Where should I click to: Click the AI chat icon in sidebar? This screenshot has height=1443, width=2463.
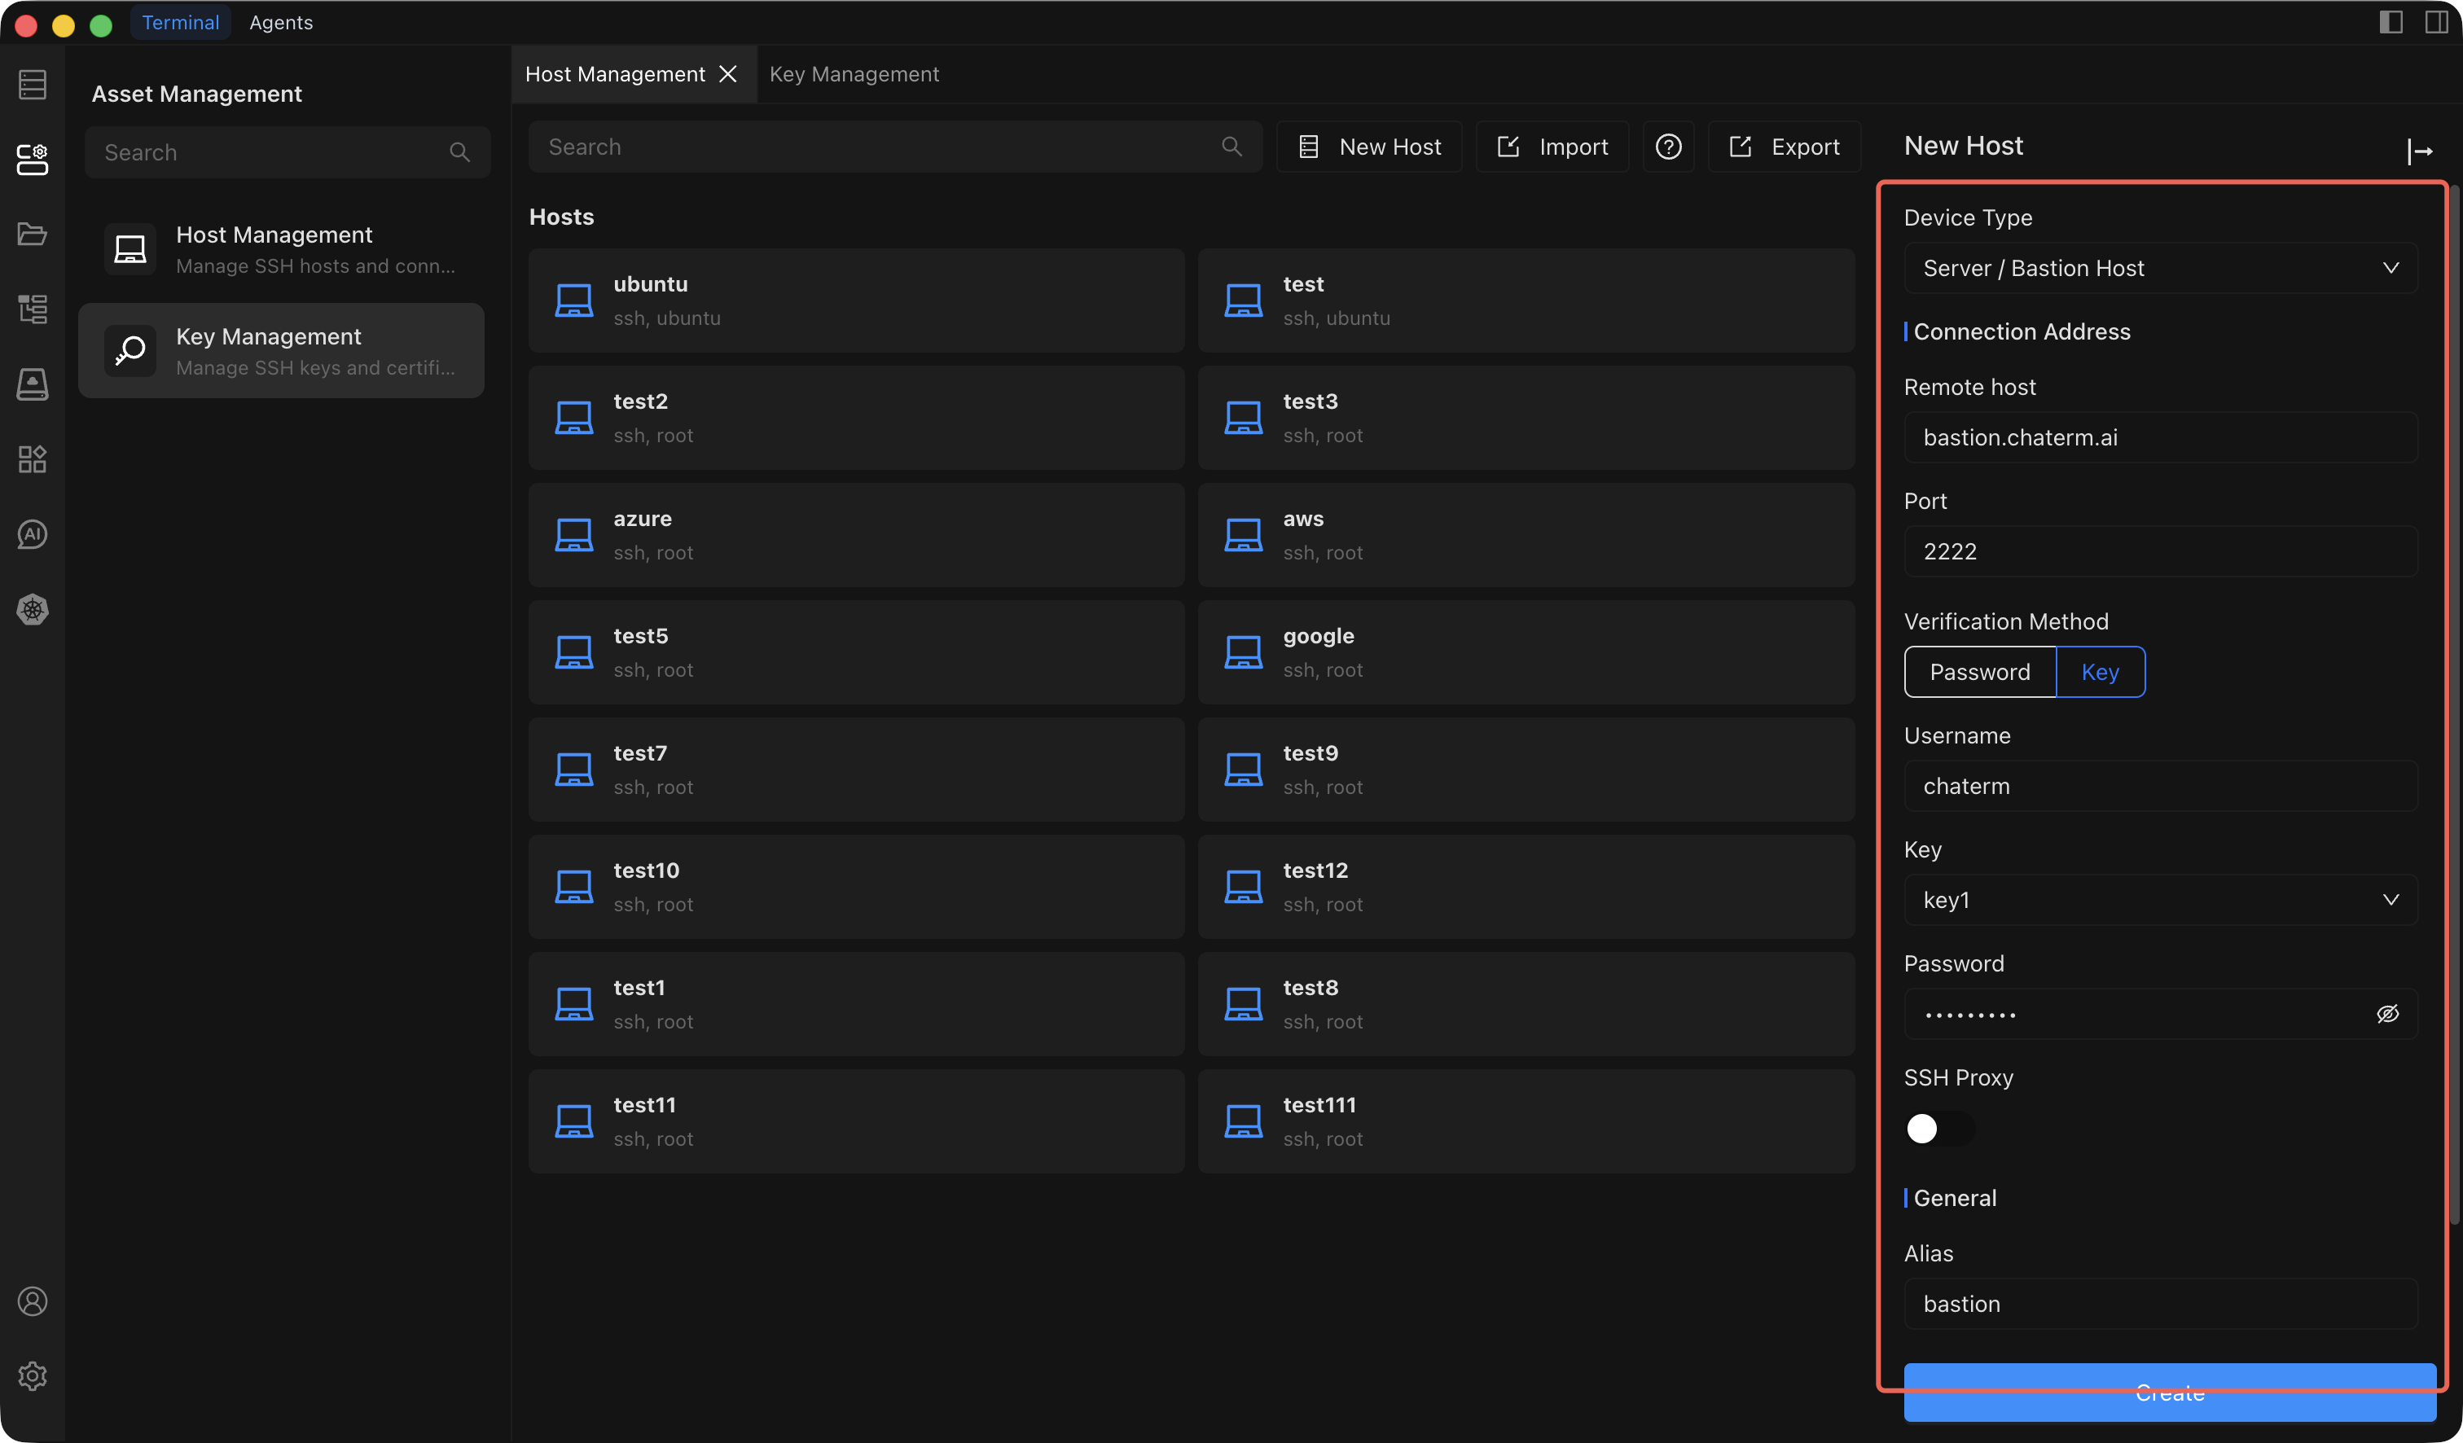pos(33,534)
